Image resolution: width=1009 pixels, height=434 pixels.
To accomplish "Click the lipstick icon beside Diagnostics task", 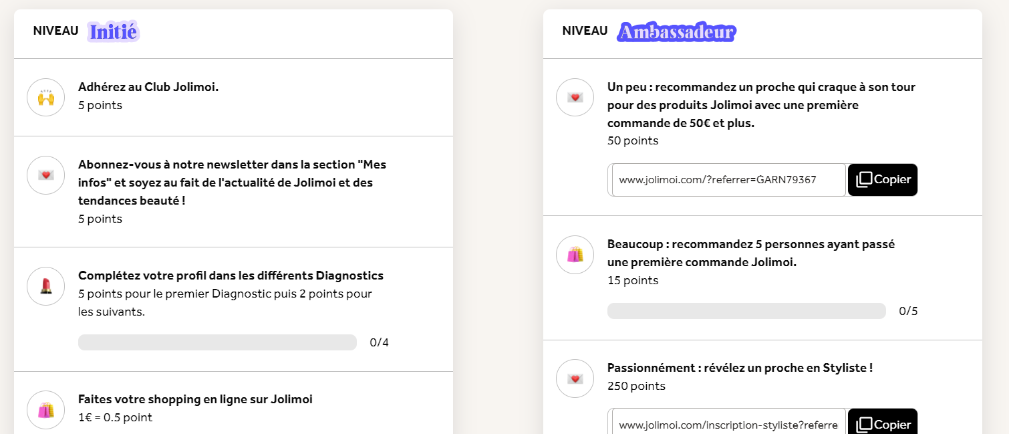I will (45, 286).
